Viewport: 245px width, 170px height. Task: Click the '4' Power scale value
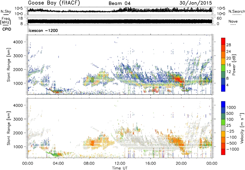[x=228, y=85]
